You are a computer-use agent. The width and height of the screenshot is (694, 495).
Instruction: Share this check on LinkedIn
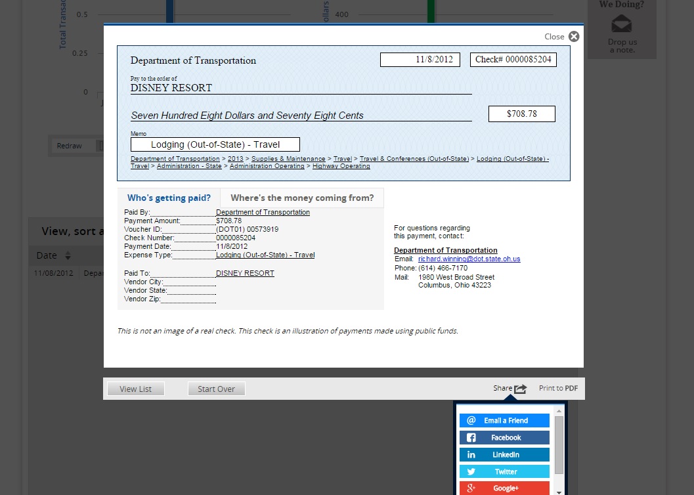coord(505,455)
